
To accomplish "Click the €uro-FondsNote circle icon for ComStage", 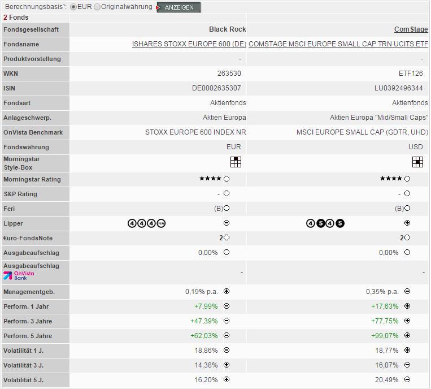I will (407, 237).
